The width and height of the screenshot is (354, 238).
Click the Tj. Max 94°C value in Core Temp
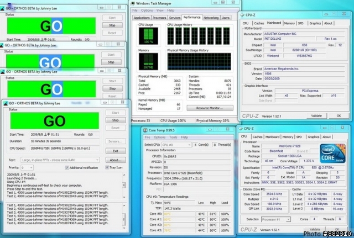click(x=179, y=203)
